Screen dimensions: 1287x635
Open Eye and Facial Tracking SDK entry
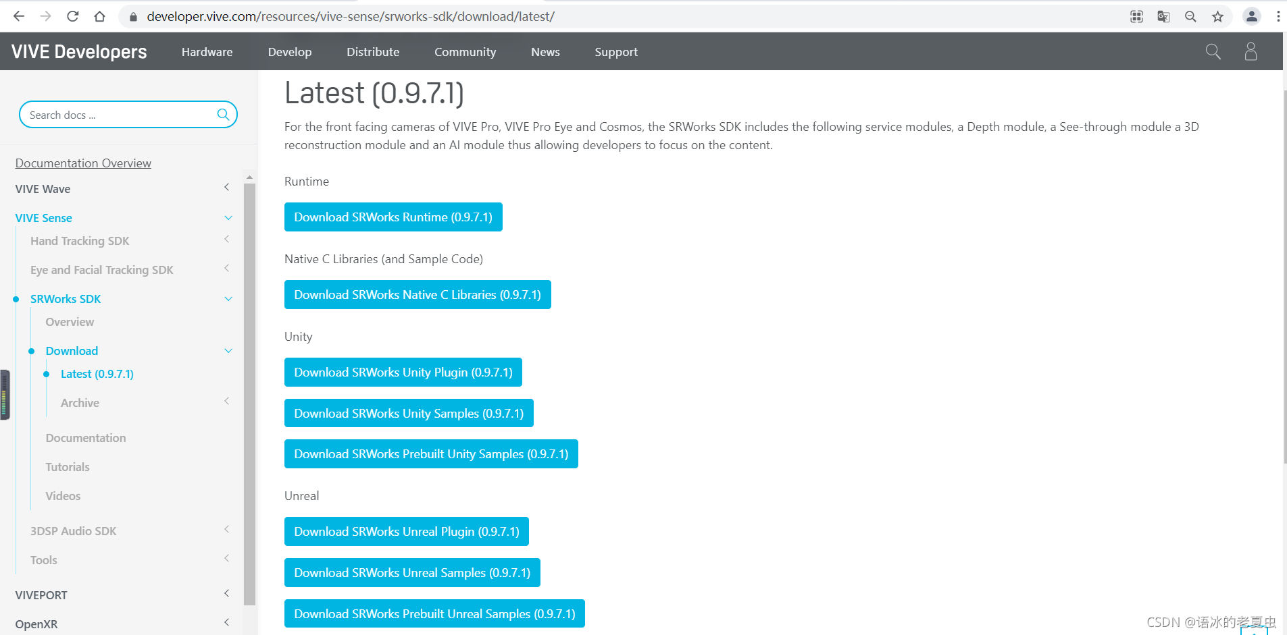coord(102,270)
